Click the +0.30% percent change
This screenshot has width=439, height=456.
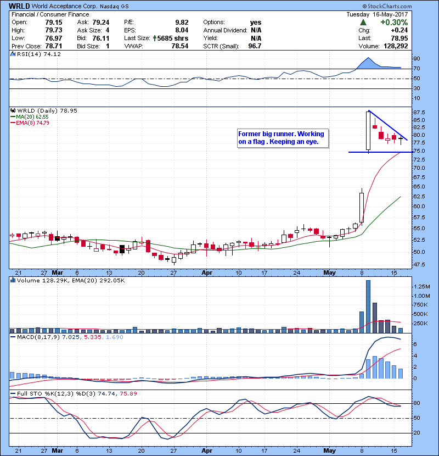pyautogui.click(x=394, y=23)
